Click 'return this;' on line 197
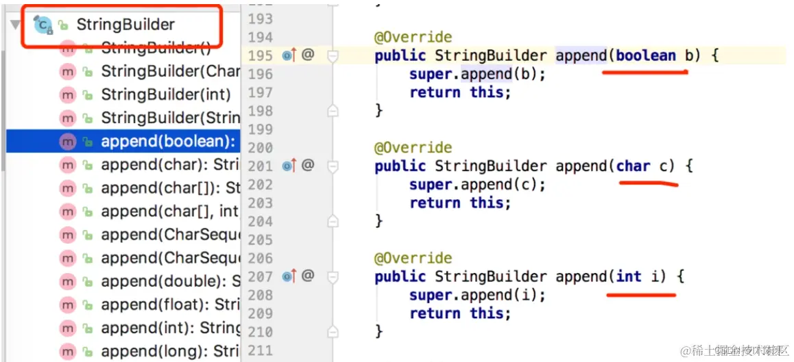This screenshot has height=362, width=794. click(460, 92)
